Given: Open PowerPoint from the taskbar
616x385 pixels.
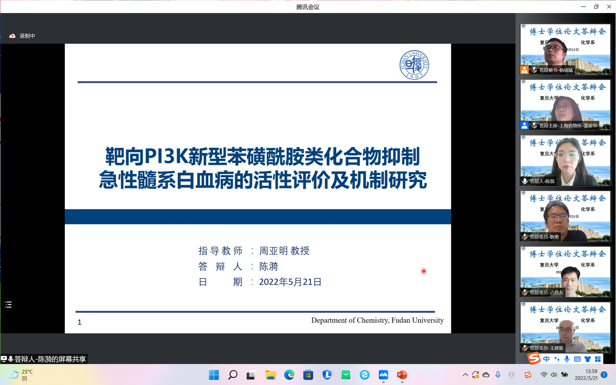Looking at the screenshot, I should click(x=402, y=375).
